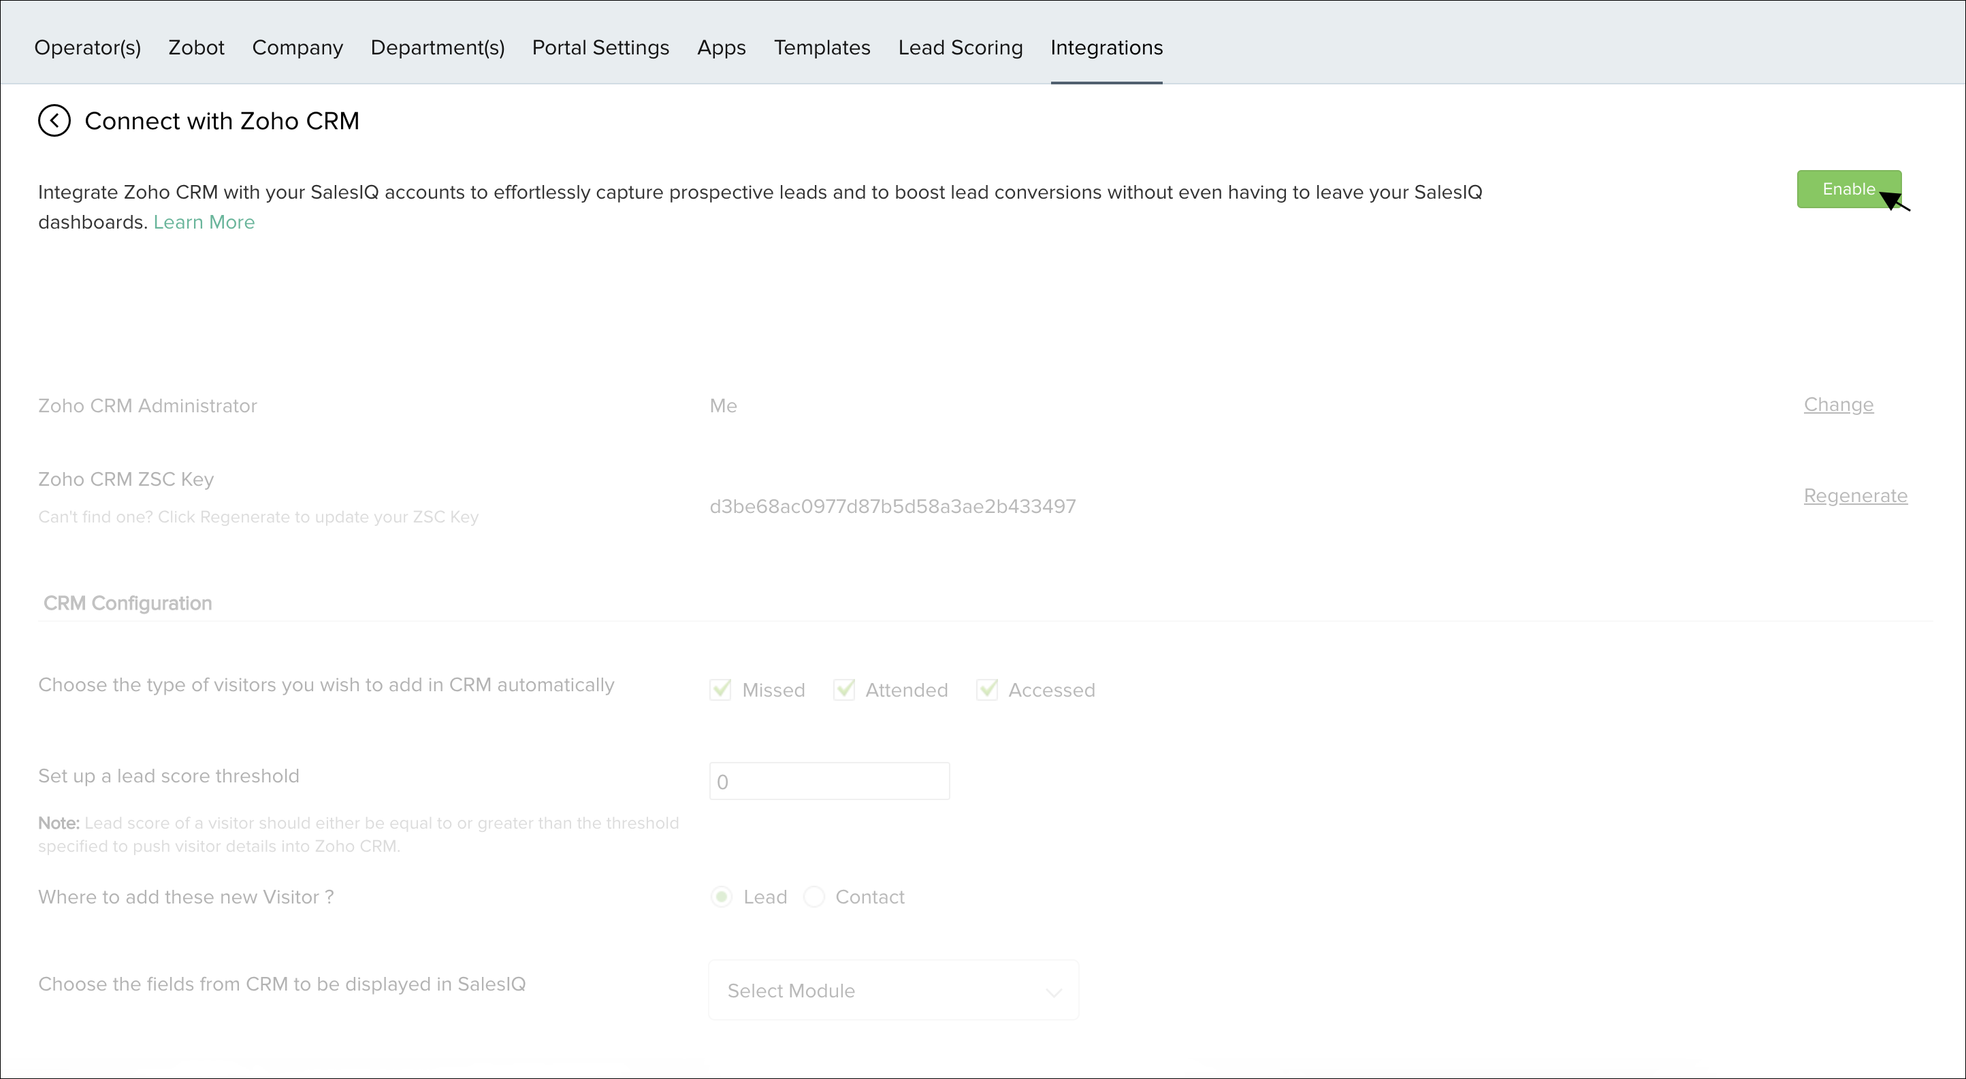Switch to the Templates tab
Screen dimensions: 1966x1079
click(822, 47)
